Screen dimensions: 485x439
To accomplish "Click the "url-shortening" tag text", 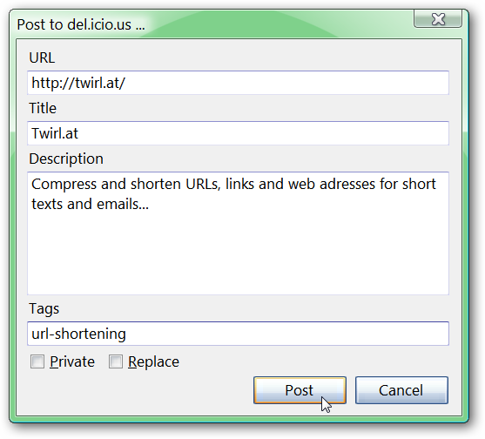I will click(78, 334).
